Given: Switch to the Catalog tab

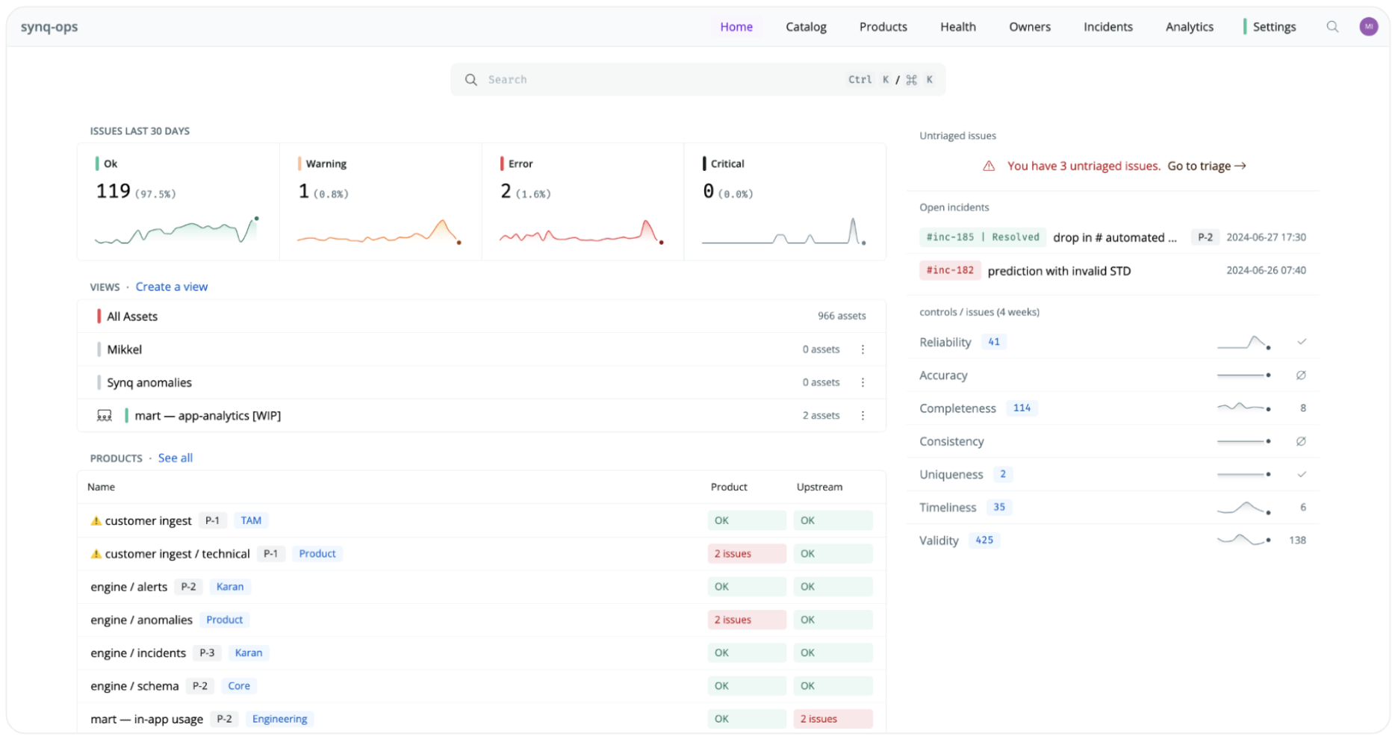Looking at the screenshot, I should pos(806,26).
